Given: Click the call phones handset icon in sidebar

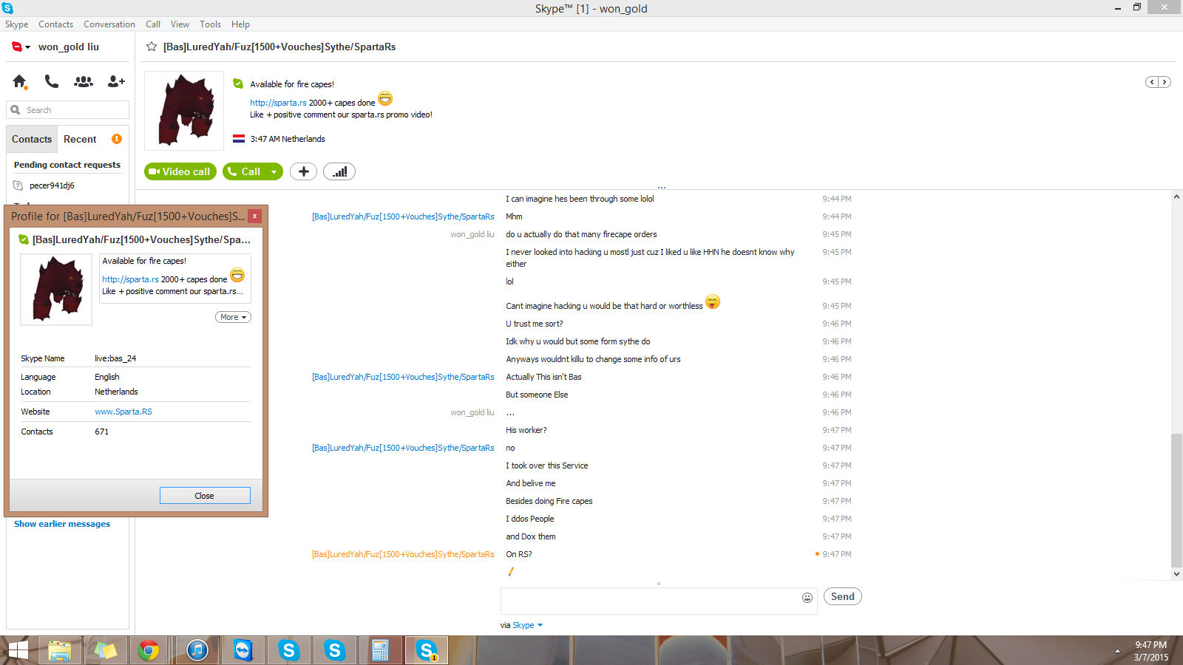Looking at the screenshot, I should pos(51,81).
